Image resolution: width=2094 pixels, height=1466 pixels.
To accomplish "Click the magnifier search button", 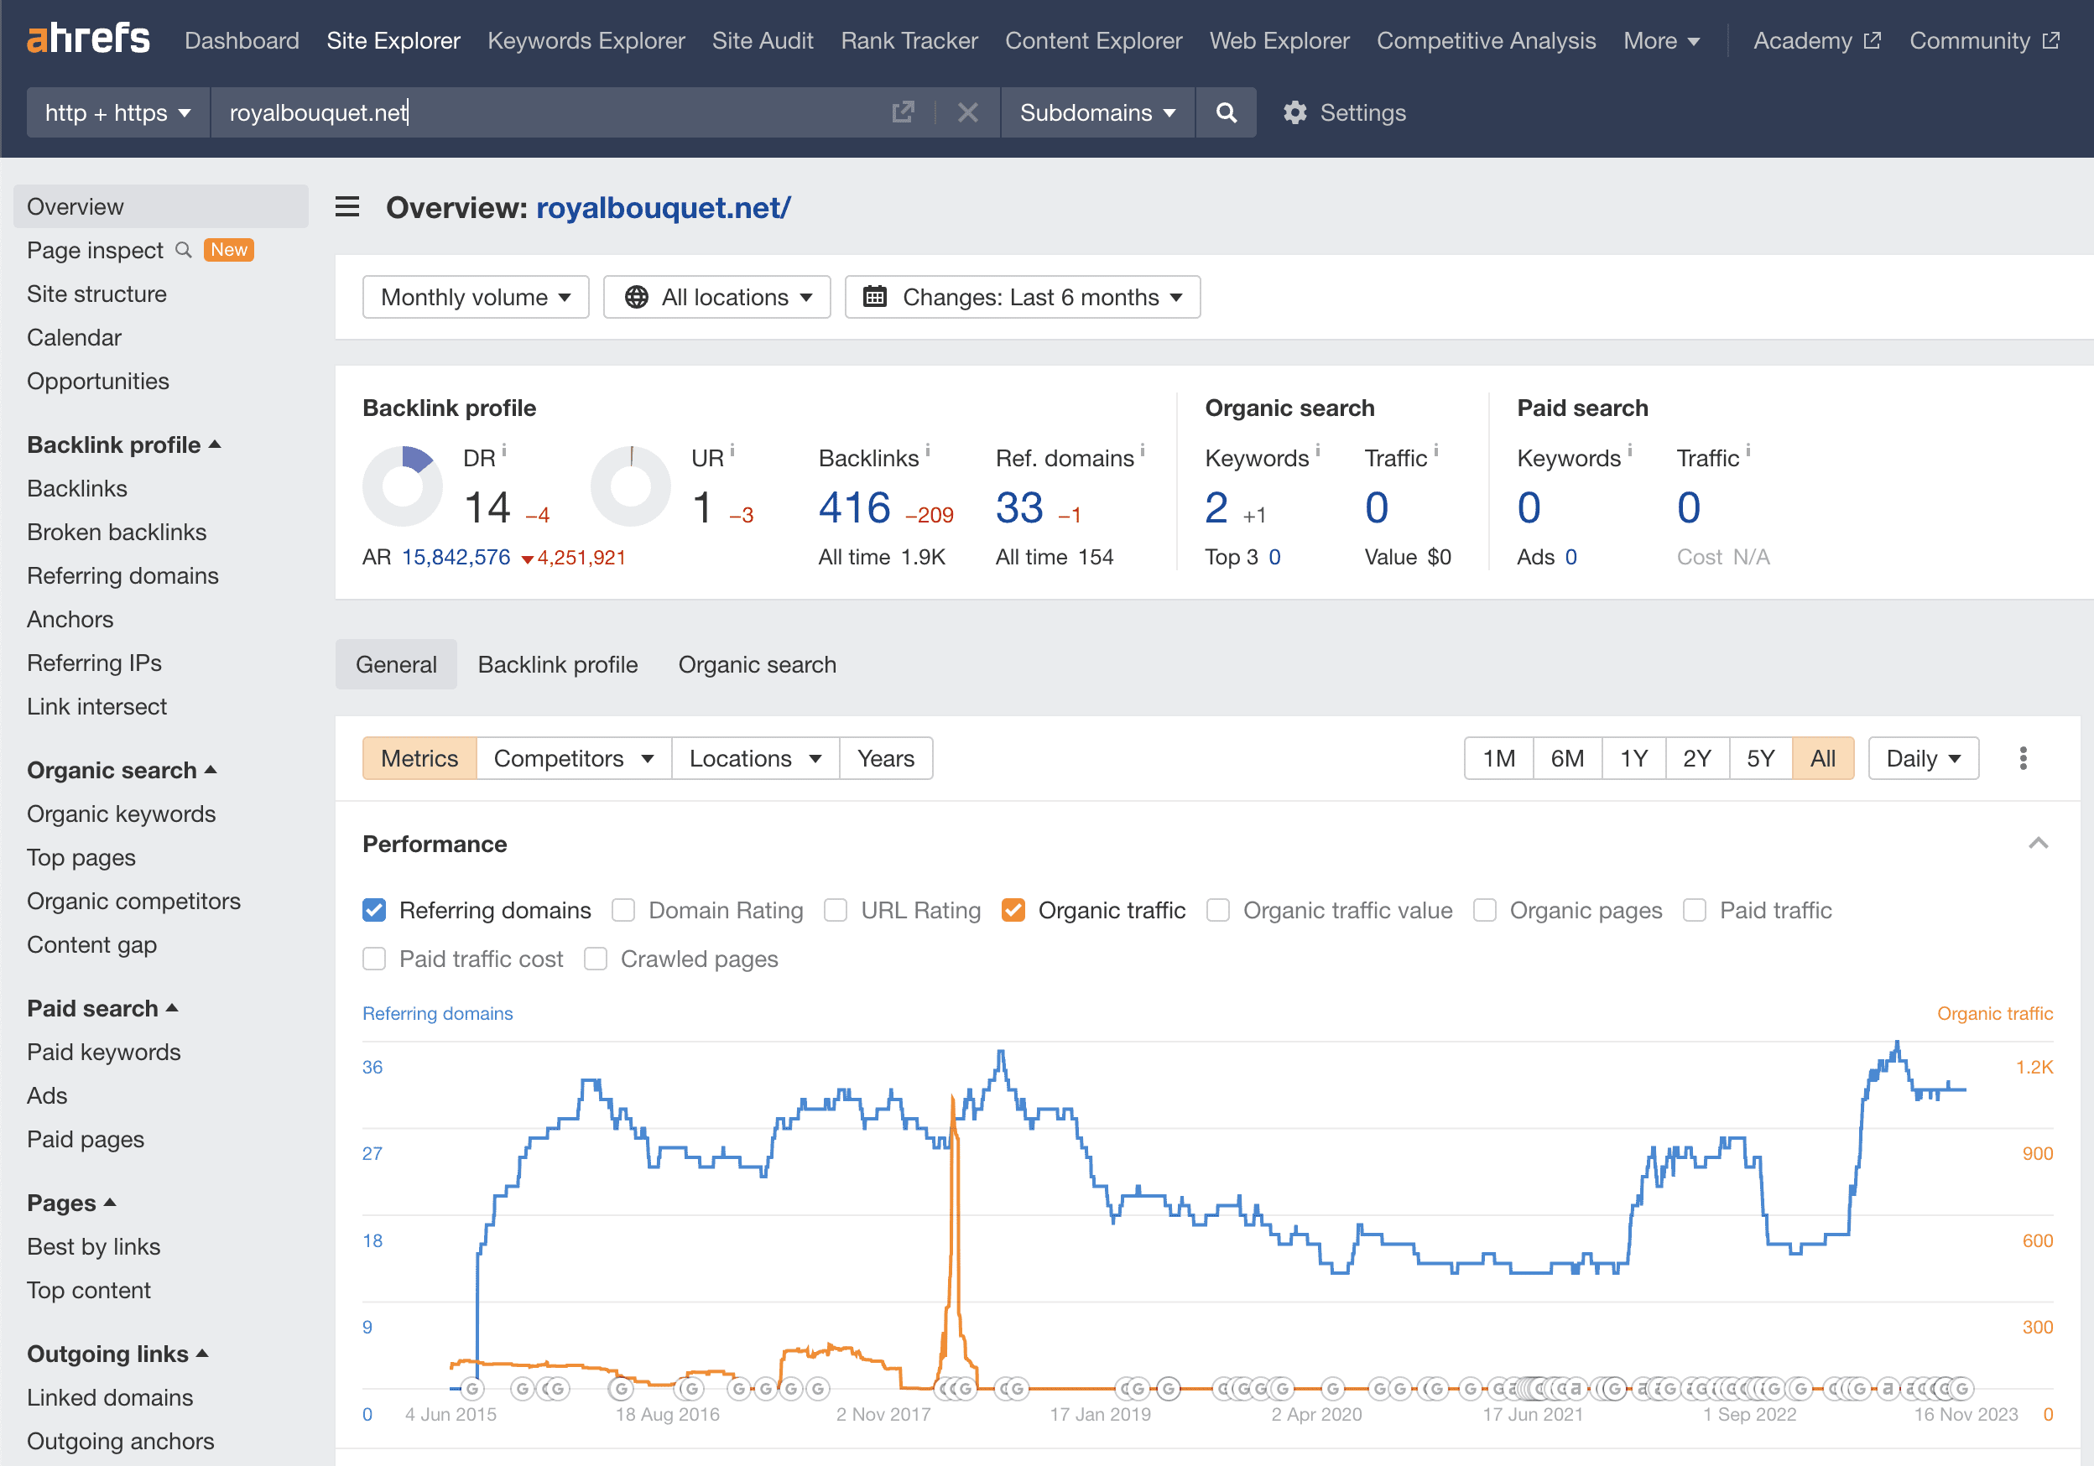I will tap(1226, 113).
